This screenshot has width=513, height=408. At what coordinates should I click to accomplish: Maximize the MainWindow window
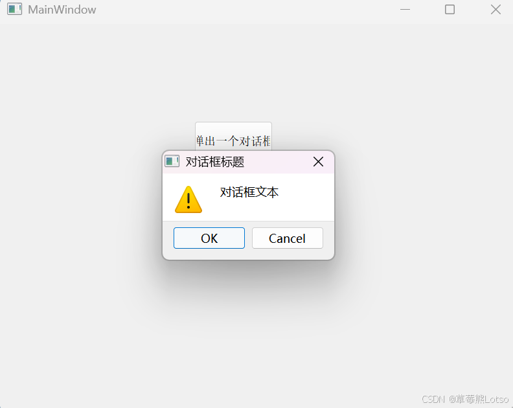tap(450, 10)
